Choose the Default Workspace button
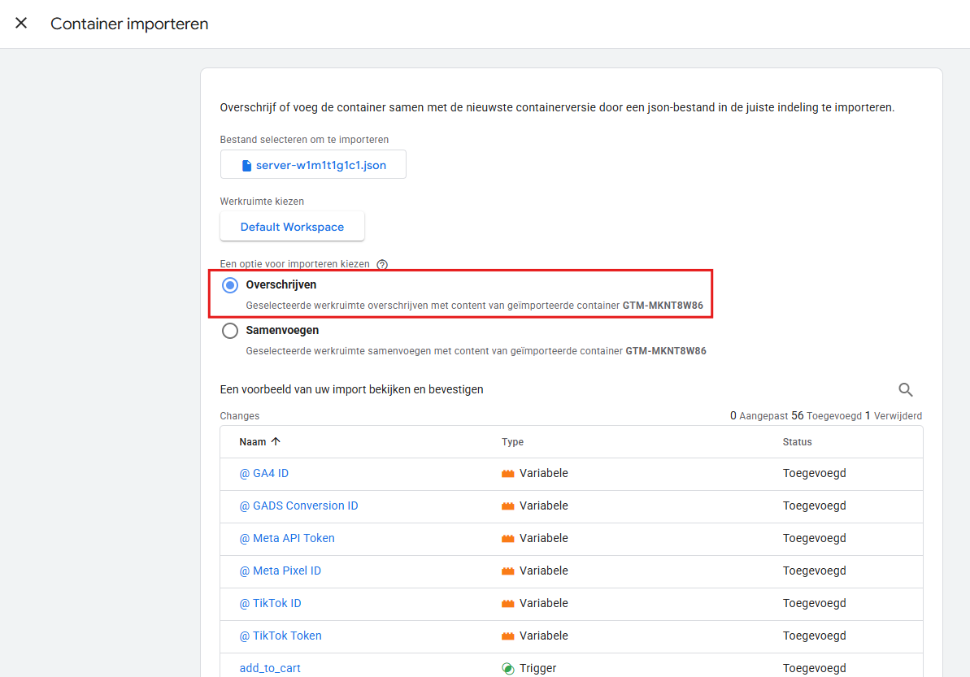The width and height of the screenshot is (970, 677). 292,227
